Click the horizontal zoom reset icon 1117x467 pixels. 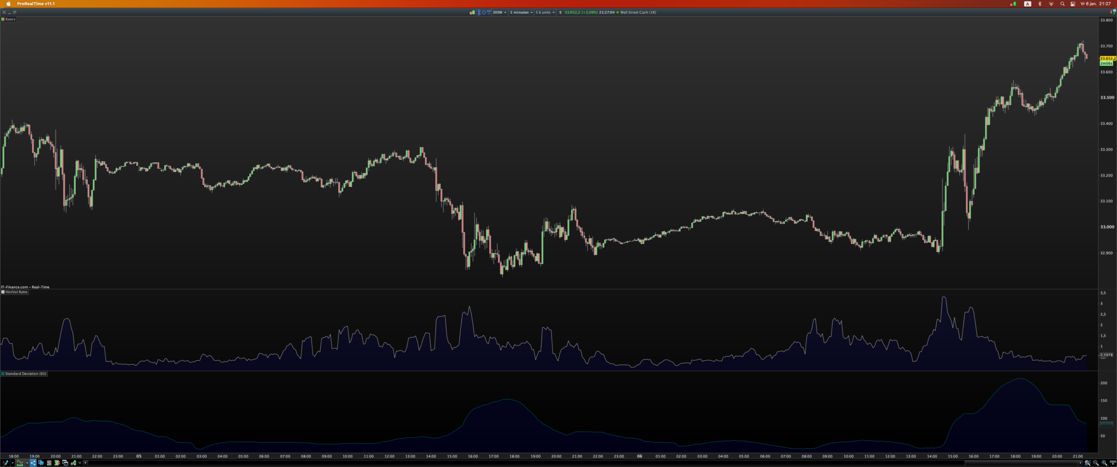(x=1113, y=463)
